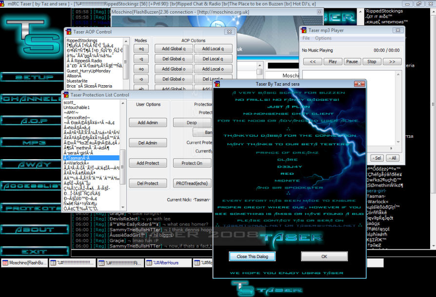Switch to the %#!!!!...Ri... switchbar tab
The image size is (436, 297).
point(120,262)
